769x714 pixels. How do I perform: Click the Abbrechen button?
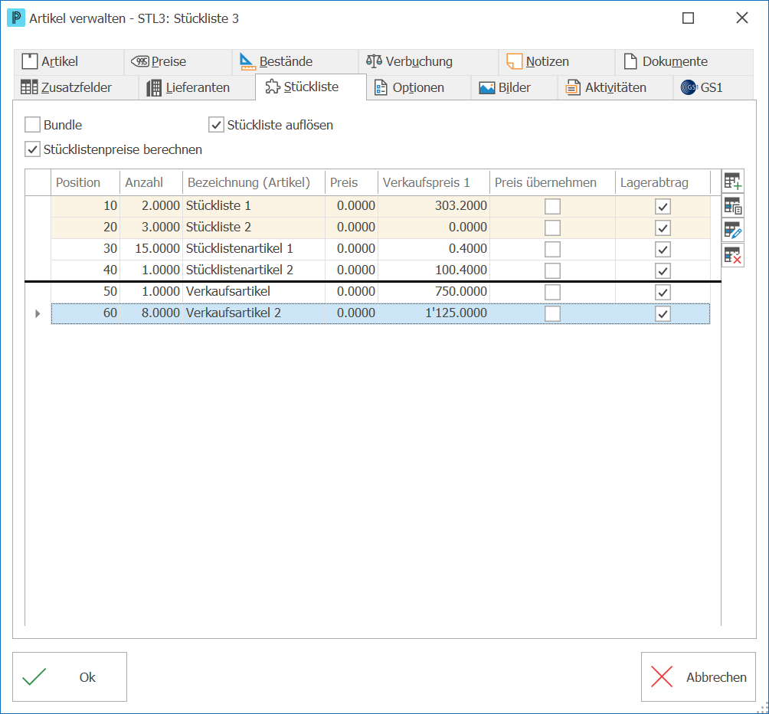click(699, 676)
